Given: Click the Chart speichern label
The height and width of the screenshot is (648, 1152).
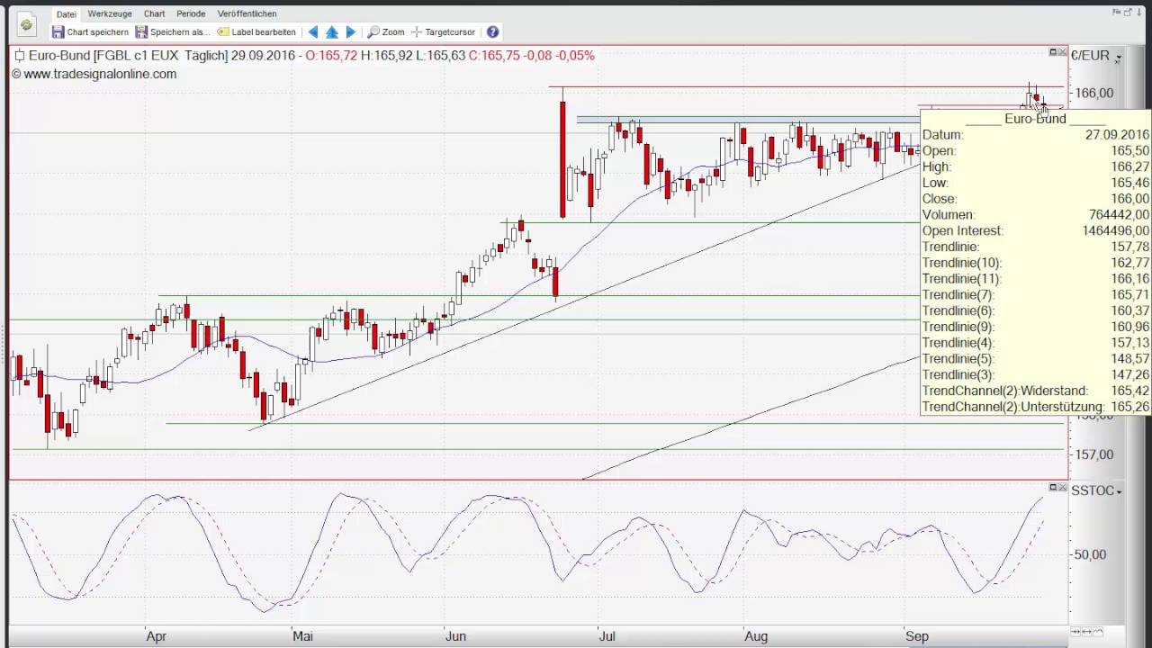Looking at the screenshot, I should click(x=97, y=32).
